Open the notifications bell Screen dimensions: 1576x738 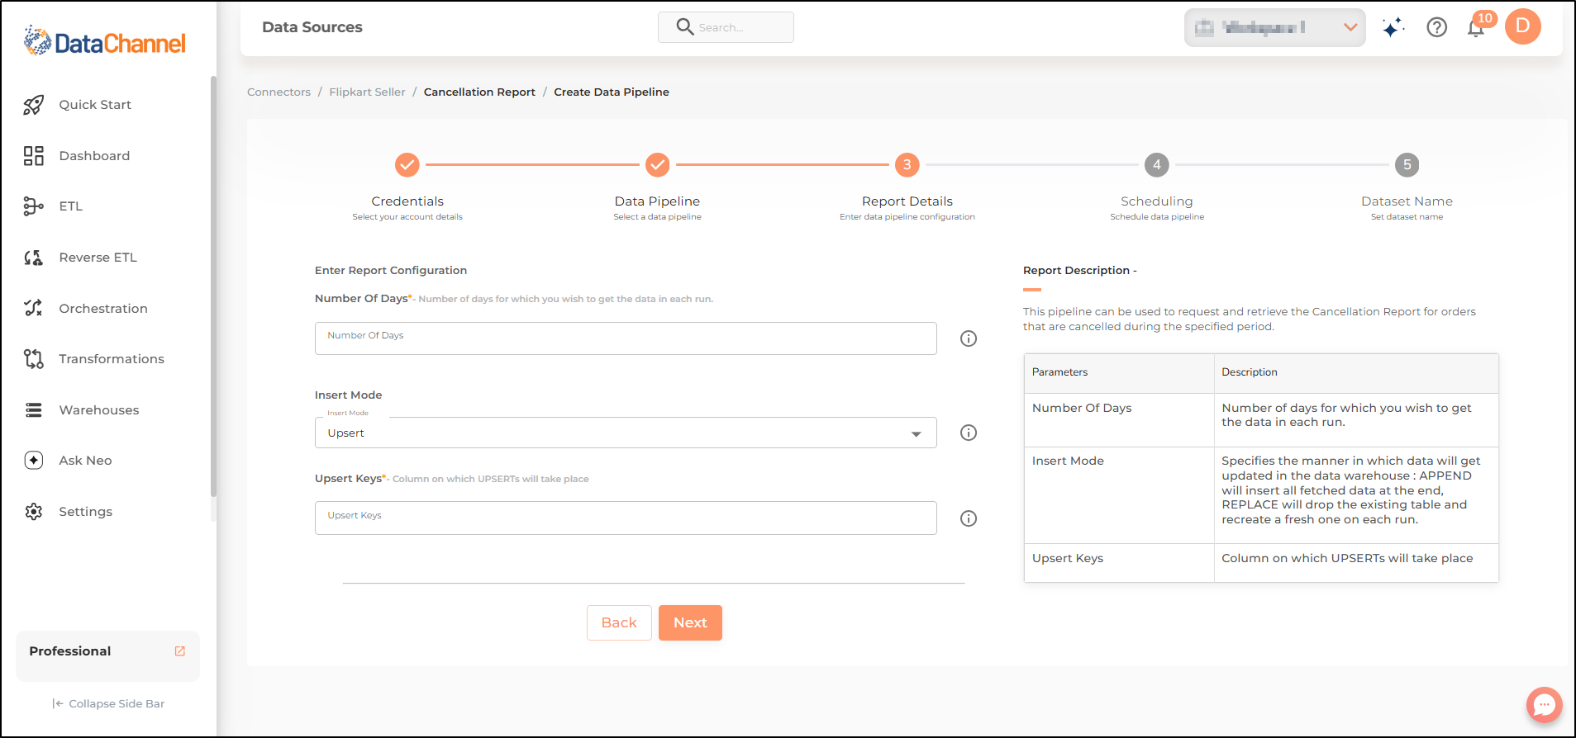point(1476,28)
